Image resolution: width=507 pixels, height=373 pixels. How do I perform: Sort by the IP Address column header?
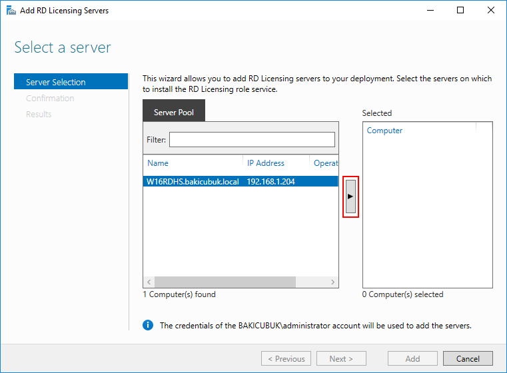pos(266,163)
